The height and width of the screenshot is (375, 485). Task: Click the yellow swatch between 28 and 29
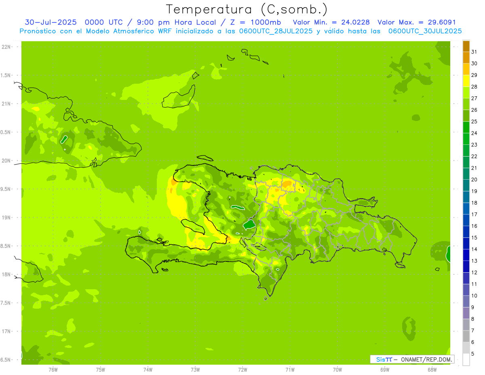[x=466, y=81]
